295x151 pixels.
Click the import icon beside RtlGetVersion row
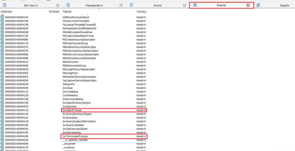[2, 62]
